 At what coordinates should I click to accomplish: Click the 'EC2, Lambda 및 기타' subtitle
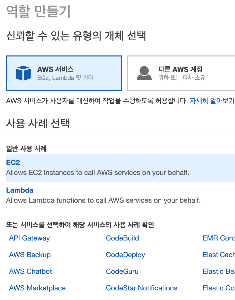click(65, 78)
